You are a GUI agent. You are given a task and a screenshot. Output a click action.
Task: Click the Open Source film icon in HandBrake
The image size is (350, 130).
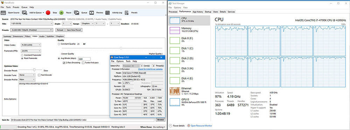tap(3, 13)
